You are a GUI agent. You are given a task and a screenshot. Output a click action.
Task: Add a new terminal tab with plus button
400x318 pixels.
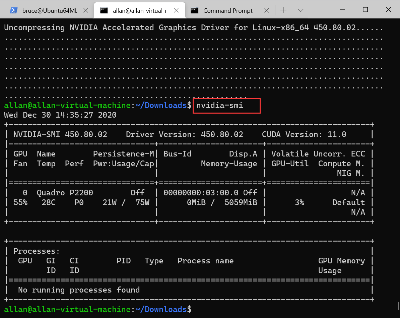coord(283,10)
